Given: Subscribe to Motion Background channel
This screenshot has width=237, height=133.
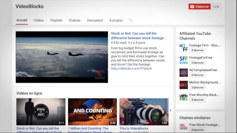Looking at the screenshot, I should click(x=197, y=88).
